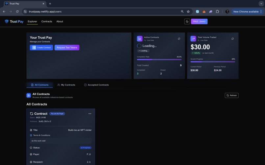Click the In Progress status badge

point(85,148)
